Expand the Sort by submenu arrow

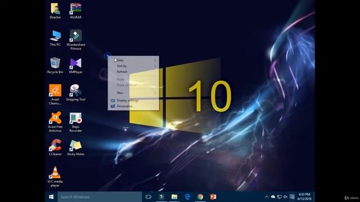click(x=155, y=66)
